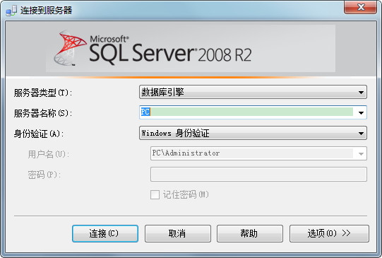Click the 服务器名称(S): label
Screen dimensions: 382x258
pyautogui.click(x=43, y=113)
